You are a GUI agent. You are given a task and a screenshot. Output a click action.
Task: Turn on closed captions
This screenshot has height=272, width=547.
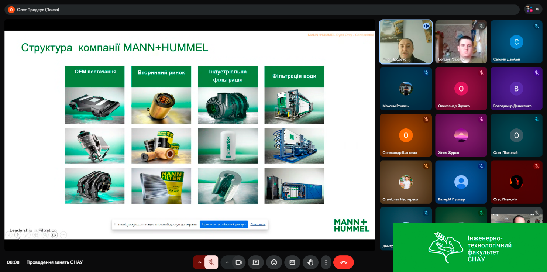point(292,262)
